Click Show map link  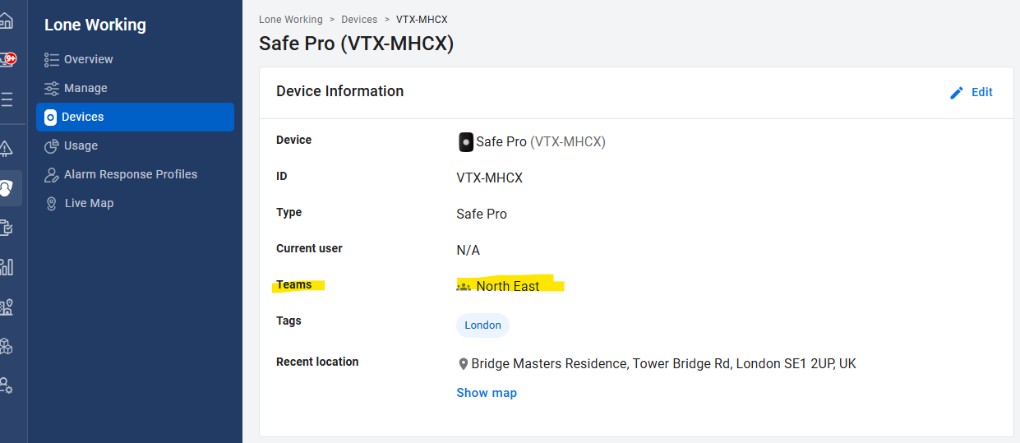click(x=487, y=393)
